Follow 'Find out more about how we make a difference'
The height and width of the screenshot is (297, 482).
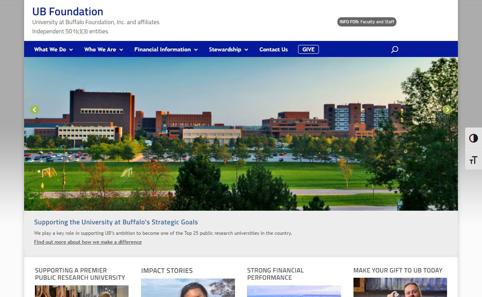coord(88,242)
